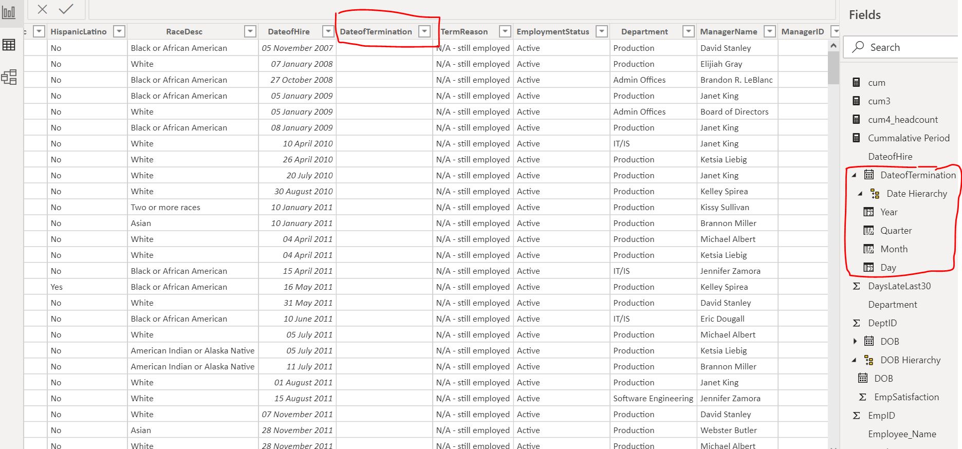Click the cell reading Brandon R. LeBlanc
Viewport: 962px width, 449px height.
click(x=736, y=80)
